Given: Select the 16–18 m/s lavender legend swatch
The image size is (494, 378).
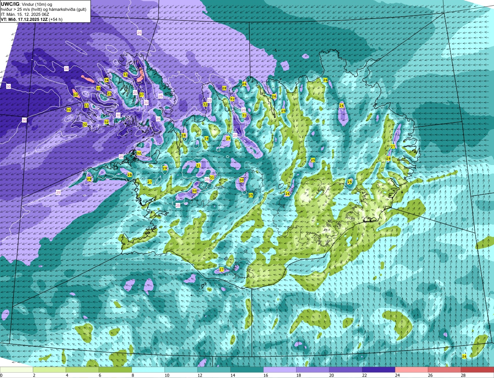Looking at the screenshot, I should [x=280, y=370].
